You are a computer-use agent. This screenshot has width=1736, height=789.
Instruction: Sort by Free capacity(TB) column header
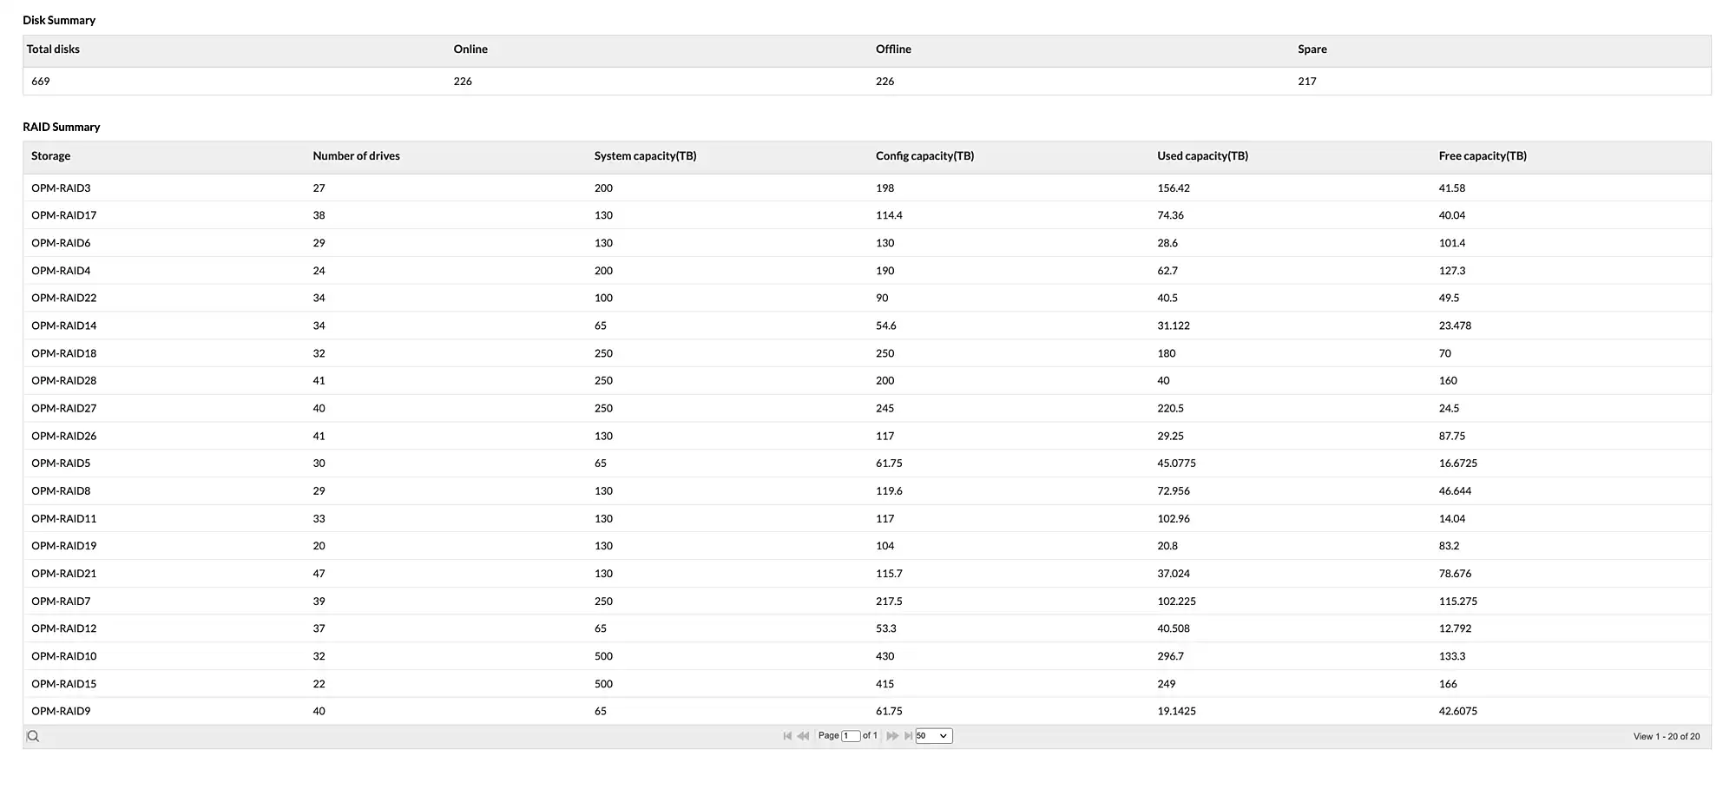click(x=1482, y=156)
